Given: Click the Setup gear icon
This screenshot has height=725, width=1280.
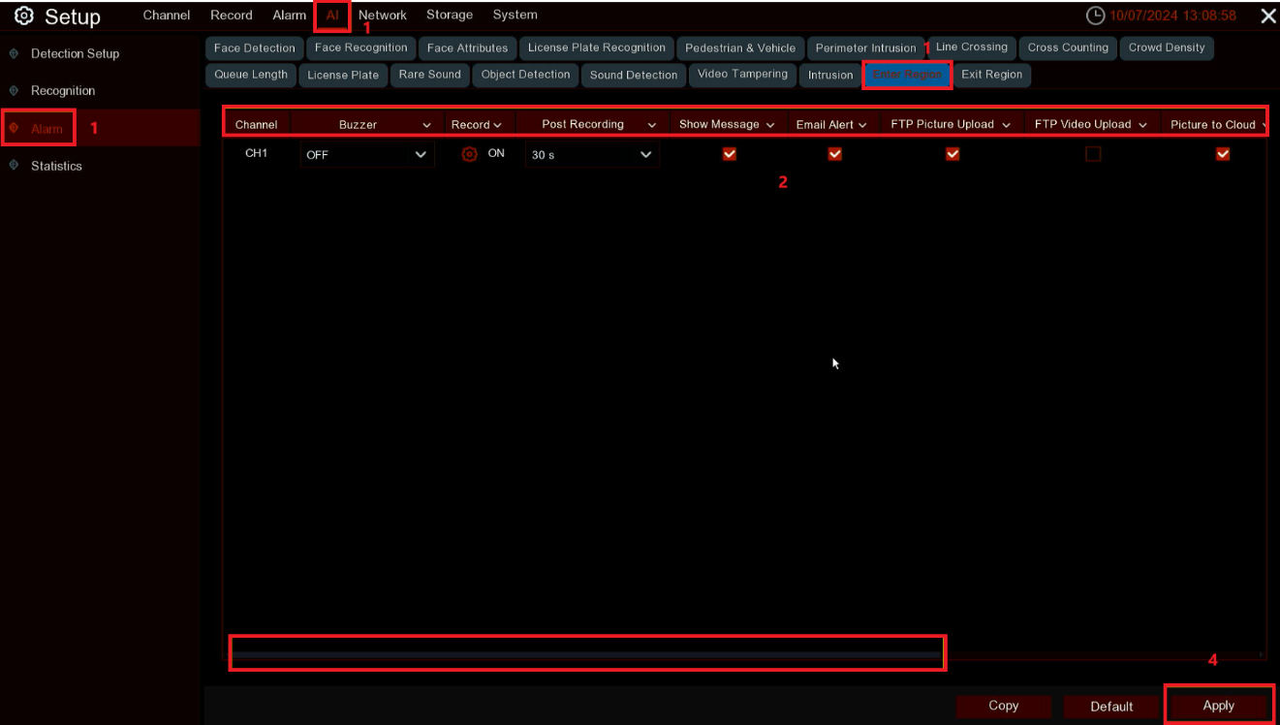Looking at the screenshot, I should click(24, 16).
